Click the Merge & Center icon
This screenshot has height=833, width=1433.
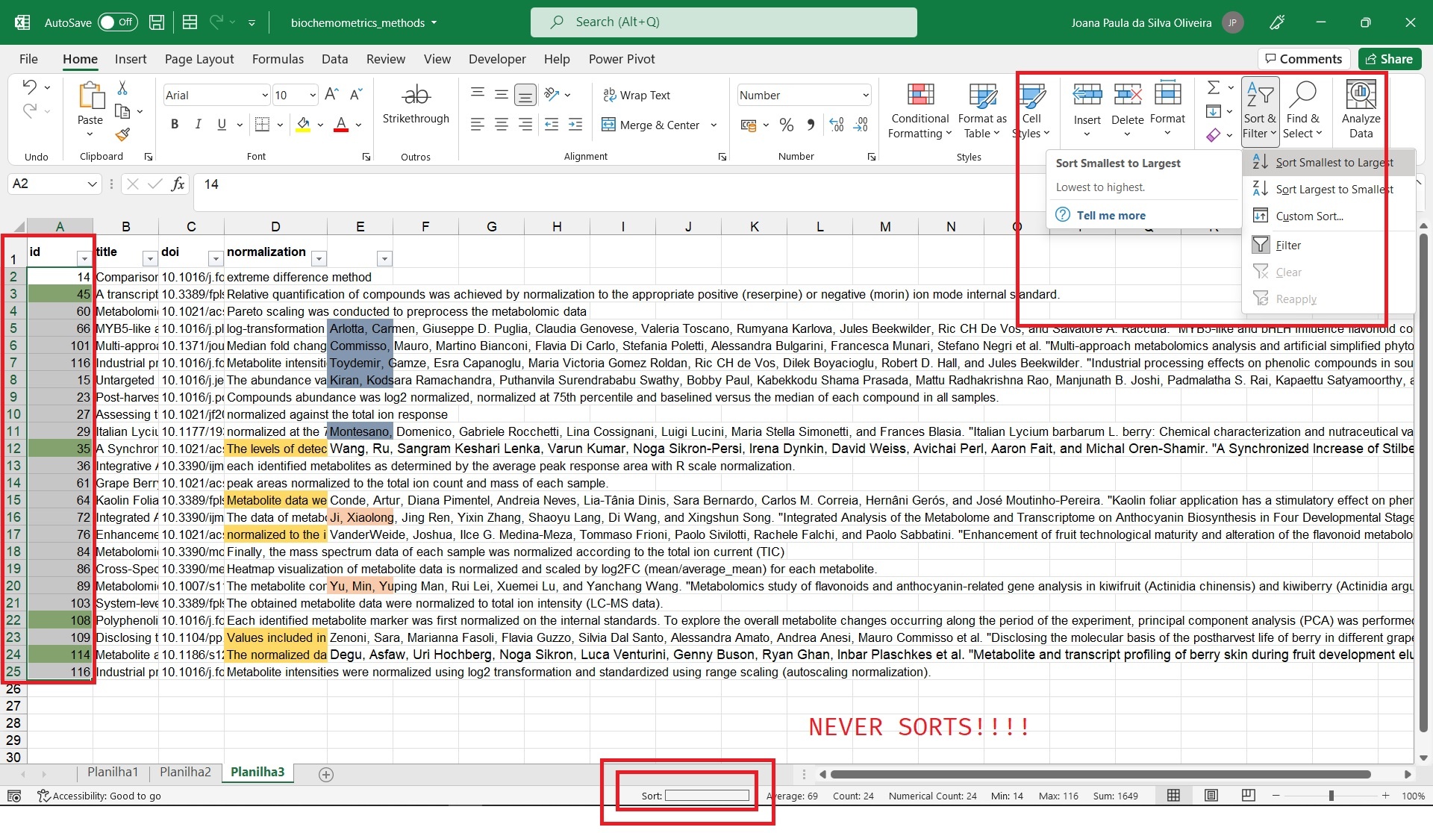609,125
